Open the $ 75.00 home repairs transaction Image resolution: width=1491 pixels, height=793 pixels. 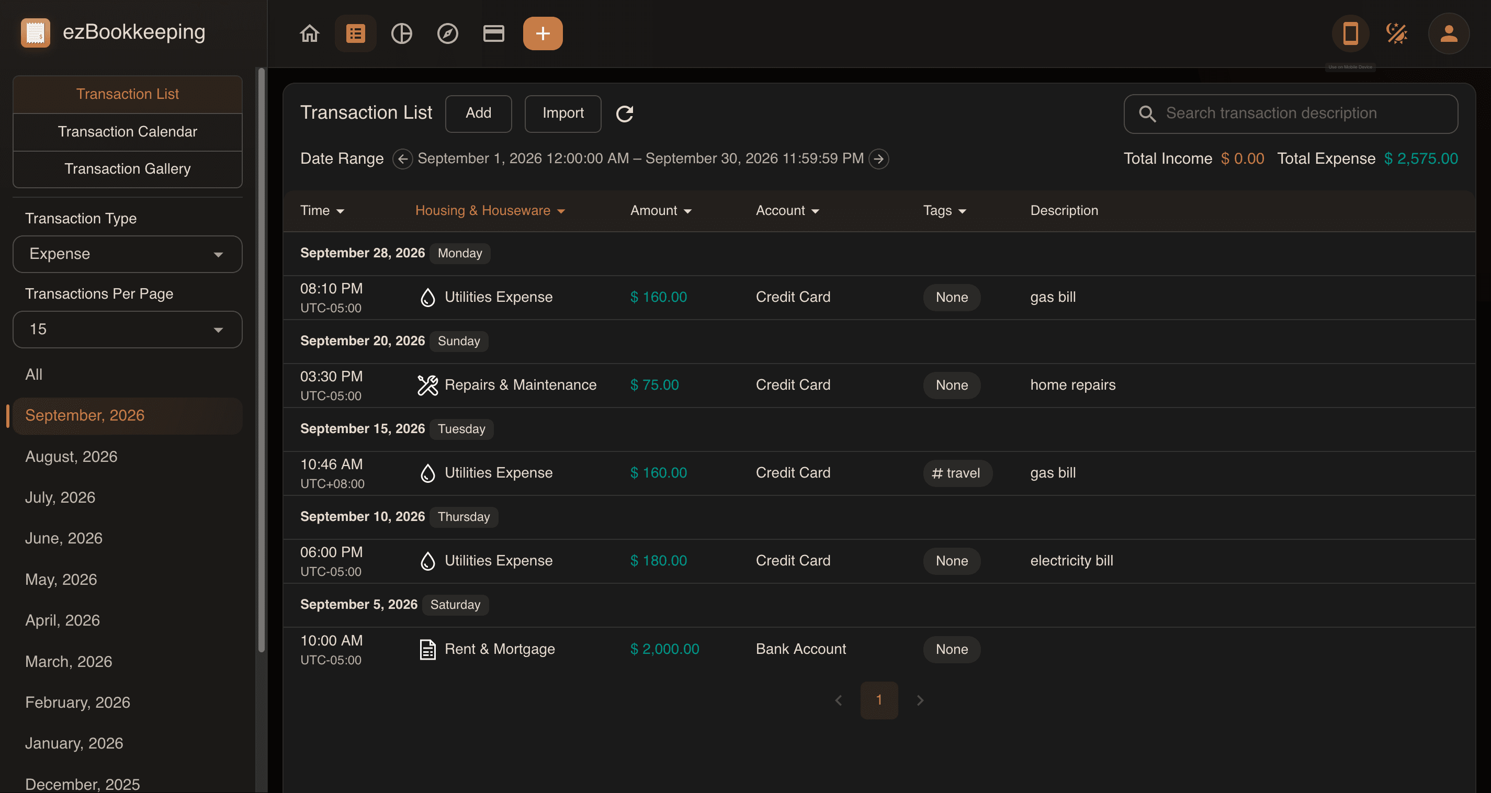pos(878,386)
